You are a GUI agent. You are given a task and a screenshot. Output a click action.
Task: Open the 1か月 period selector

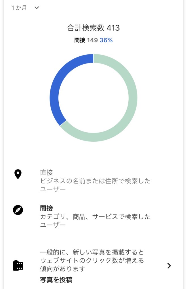tap(19, 8)
